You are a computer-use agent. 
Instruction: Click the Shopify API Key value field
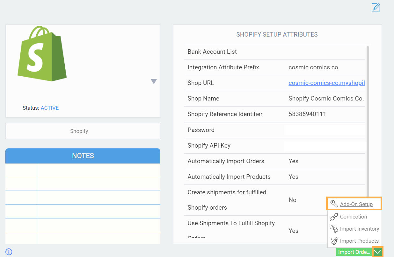click(324, 145)
